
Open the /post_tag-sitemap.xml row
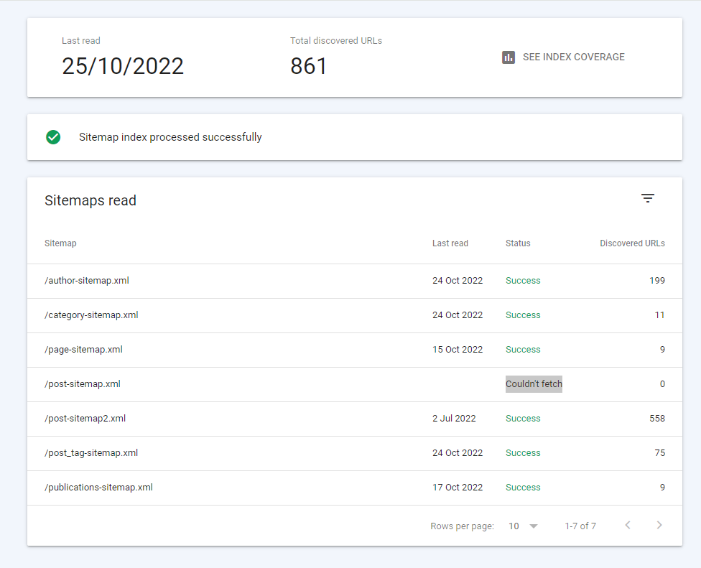click(x=91, y=453)
